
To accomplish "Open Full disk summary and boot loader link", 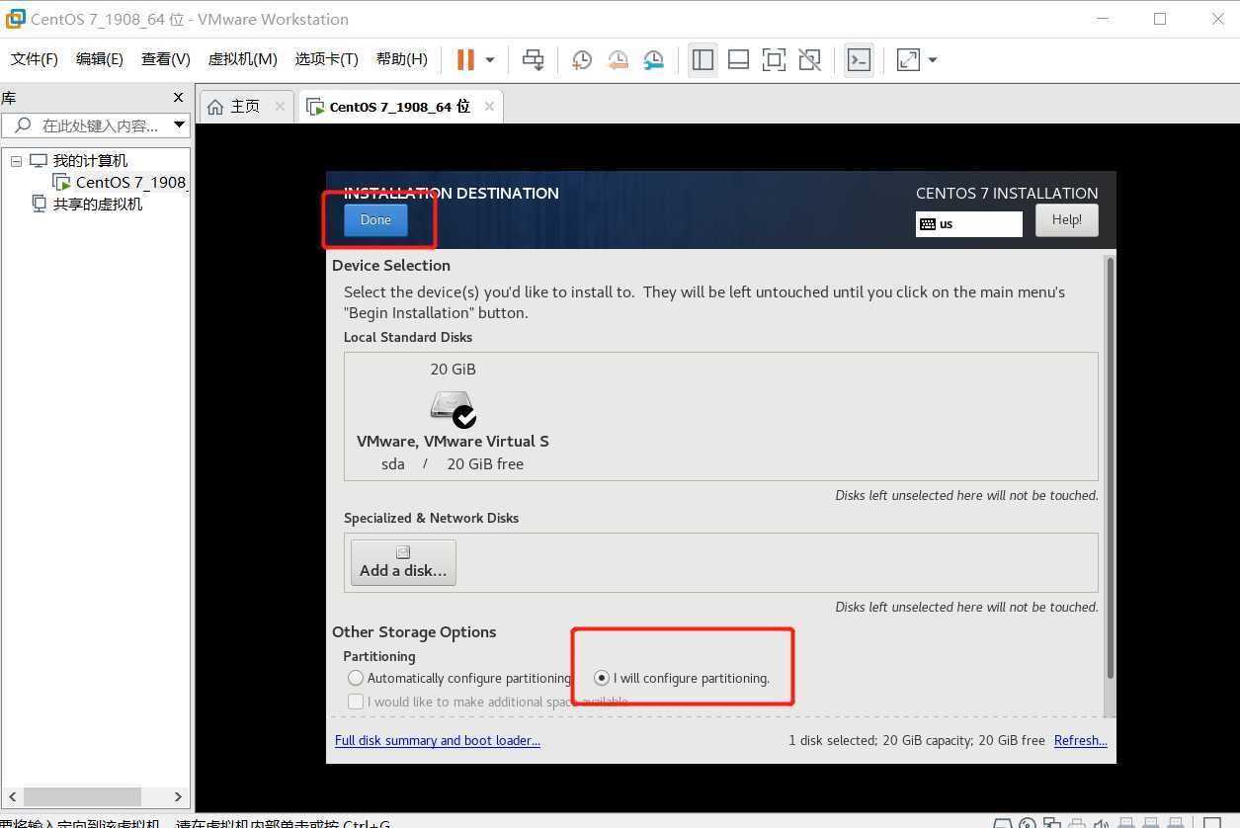I will point(438,740).
